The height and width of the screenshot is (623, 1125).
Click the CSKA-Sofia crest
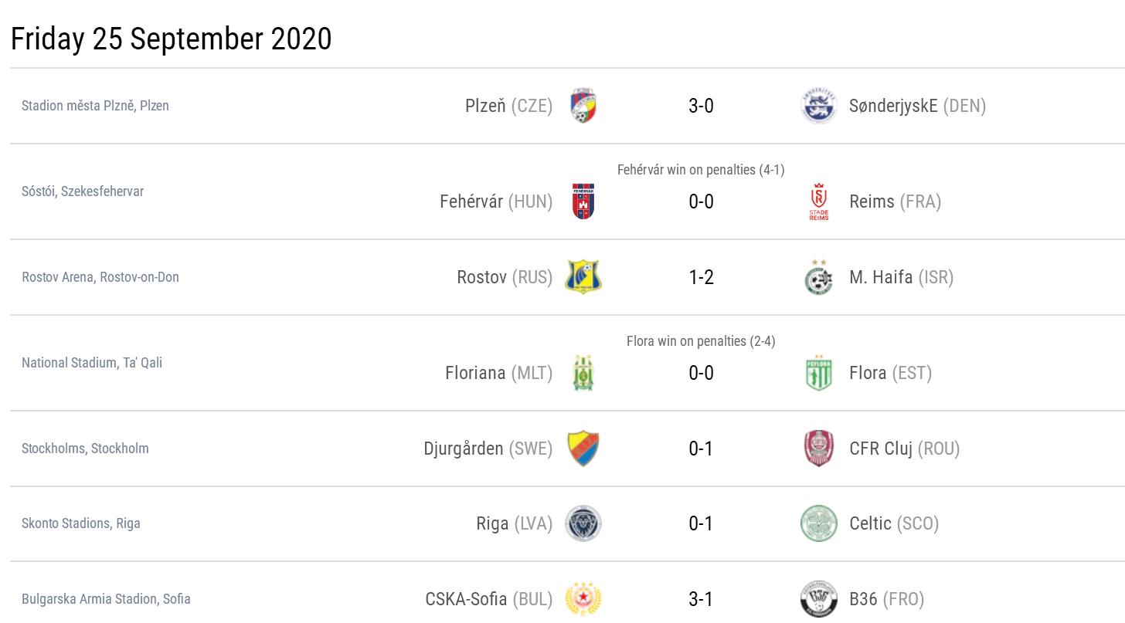(583, 599)
